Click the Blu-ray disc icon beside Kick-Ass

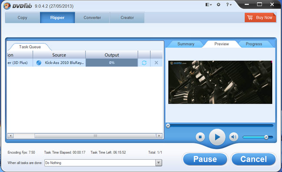(x=39, y=63)
